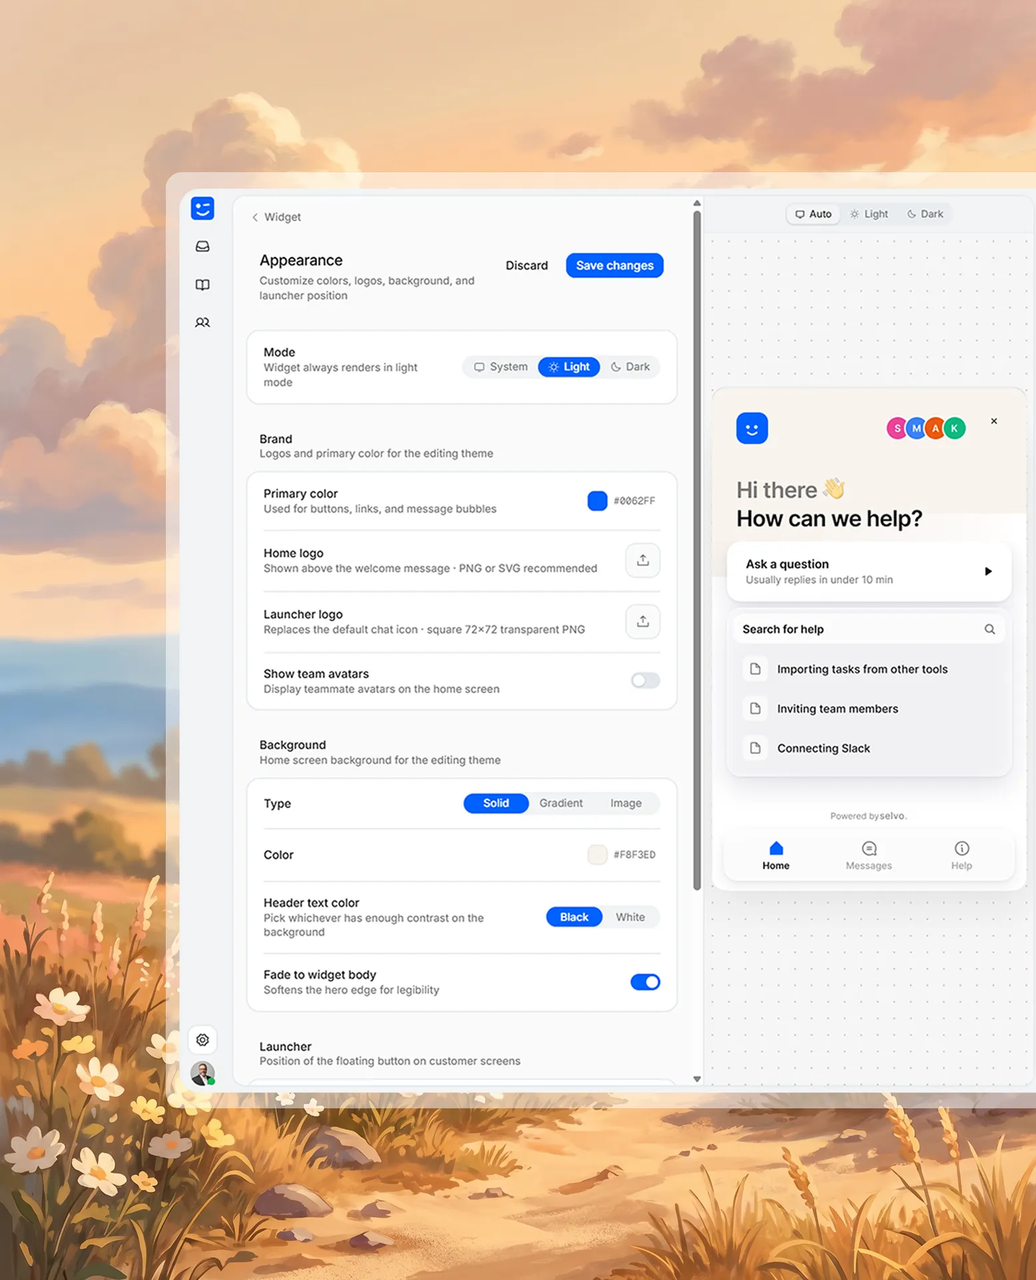Screen dimensions: 1036x1280
Task: Open Help tab in widget
Action: 961,856
